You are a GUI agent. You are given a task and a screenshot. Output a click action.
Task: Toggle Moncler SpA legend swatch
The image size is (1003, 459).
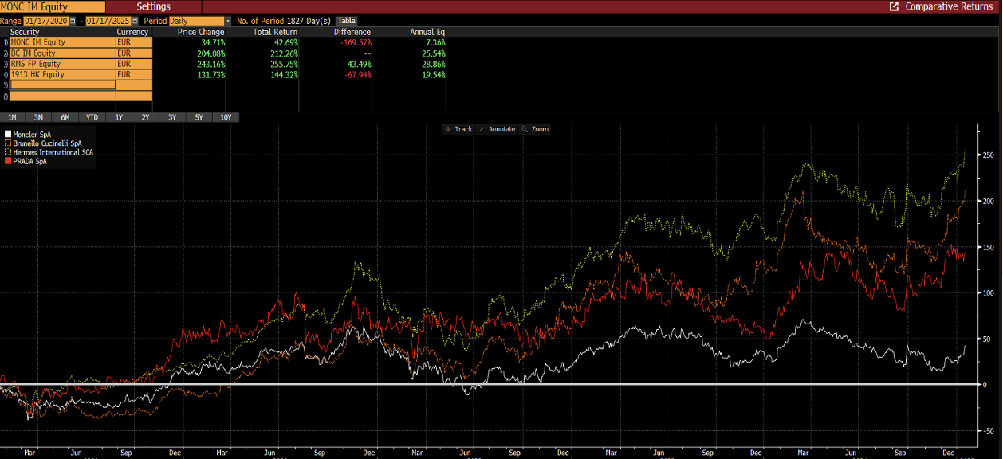coord(8,135)
